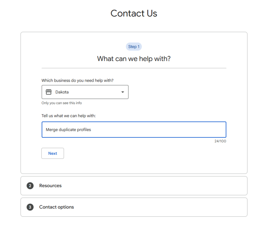
Task: Click the Next button
Action: click(x=53, y=153)
